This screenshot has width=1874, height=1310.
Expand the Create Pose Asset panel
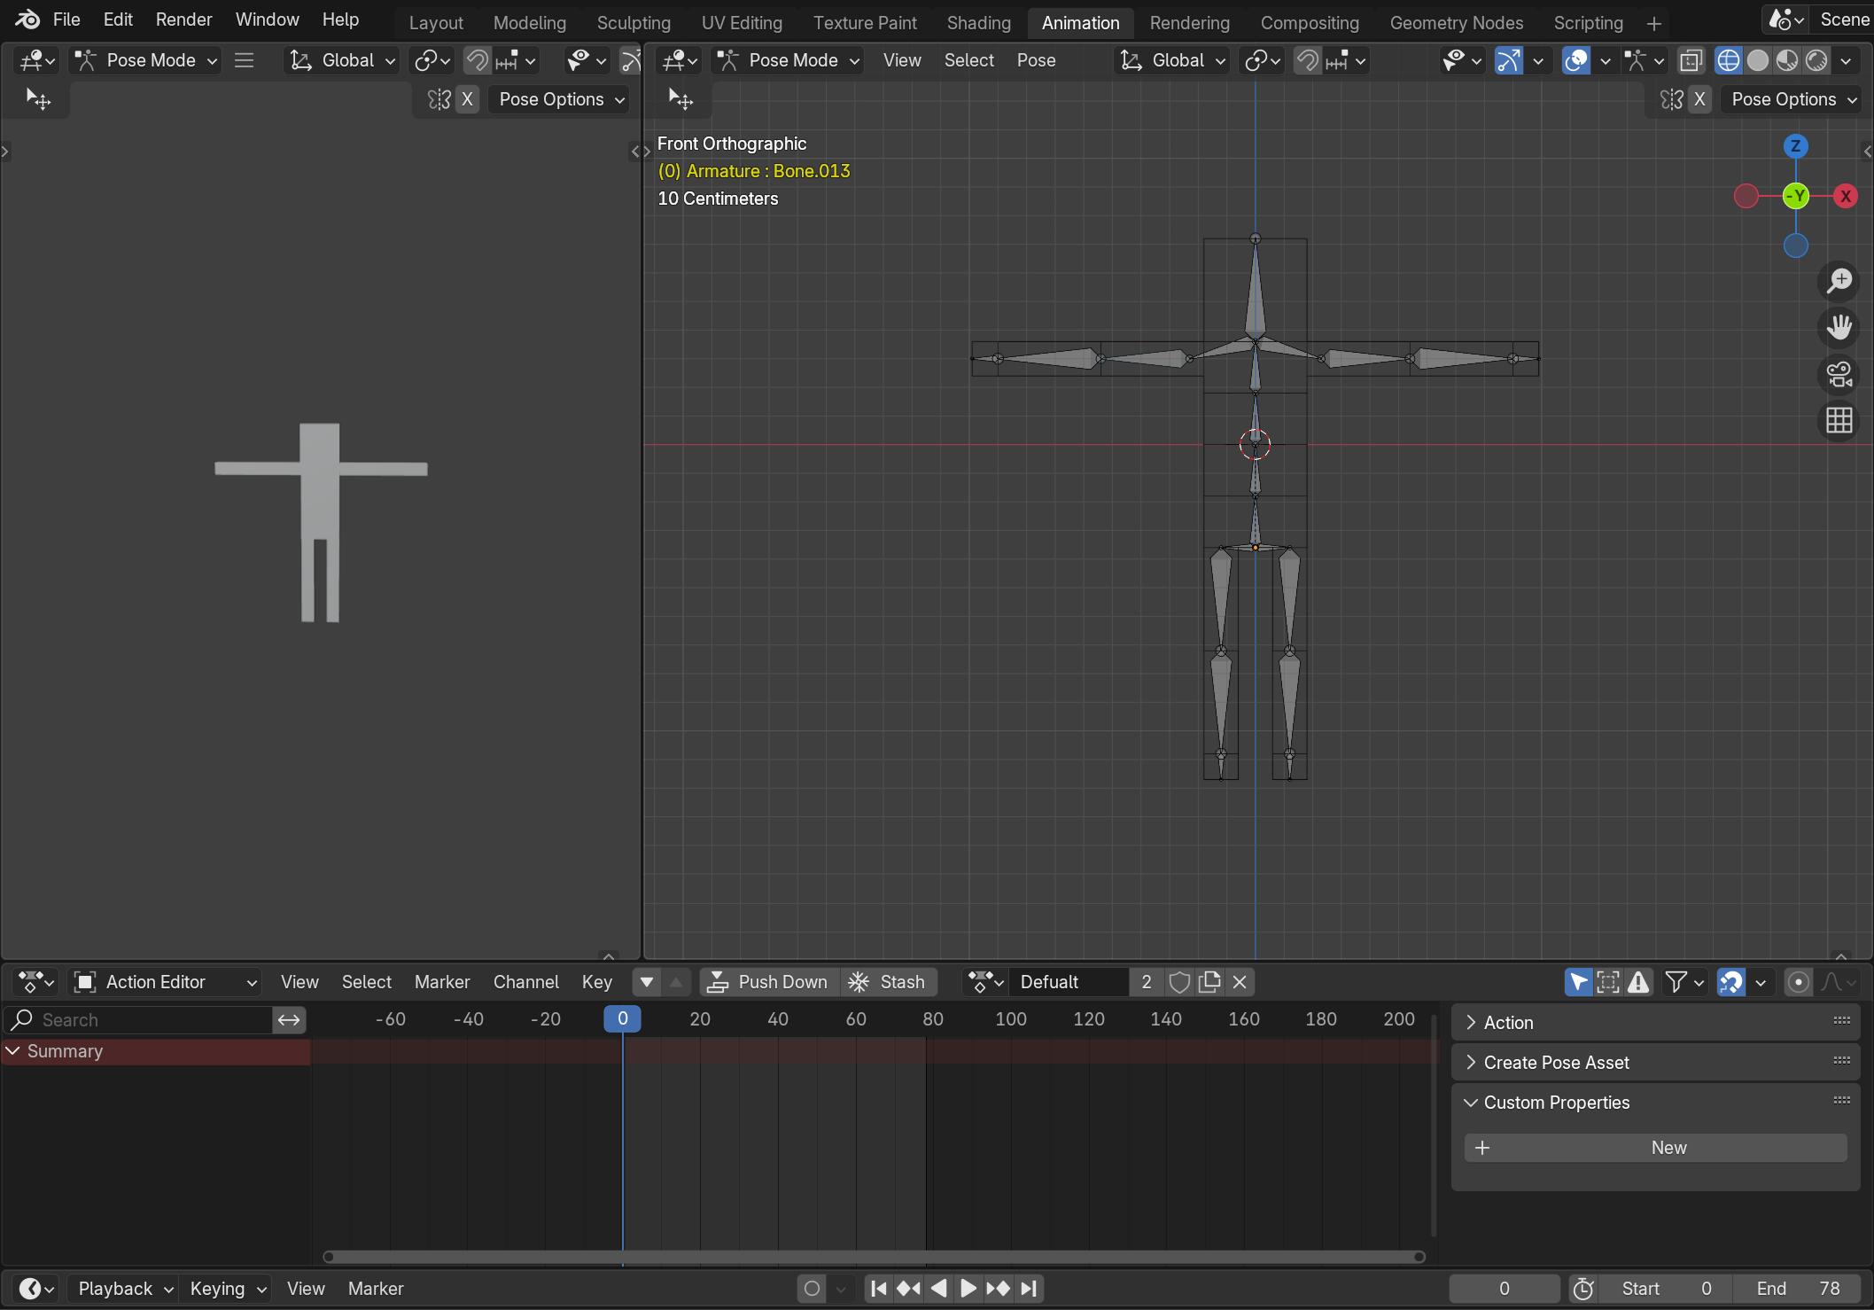[1556, 1063]
